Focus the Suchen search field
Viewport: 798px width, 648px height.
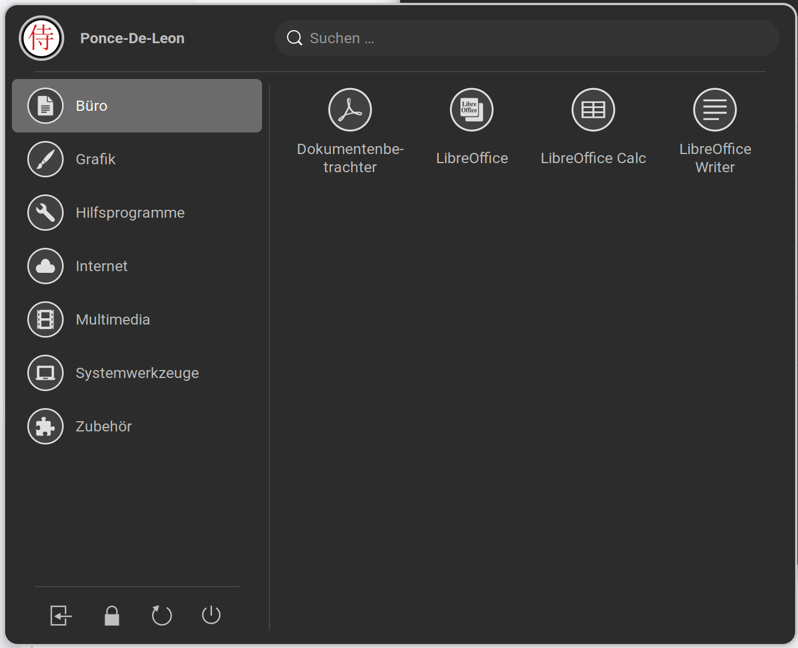534,38
